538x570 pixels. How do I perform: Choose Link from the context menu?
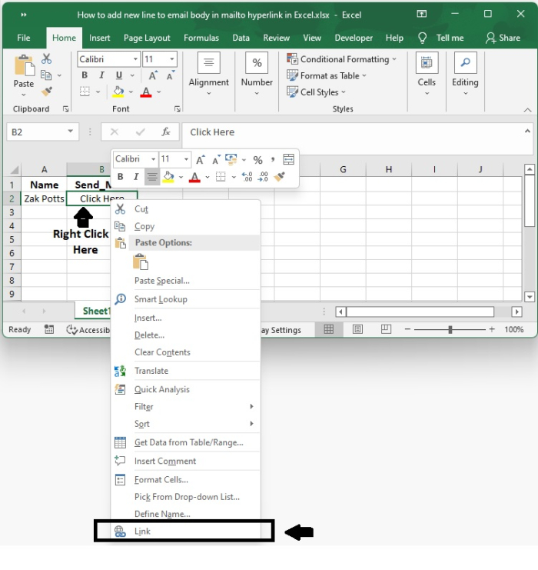click(x=186, y=531)
